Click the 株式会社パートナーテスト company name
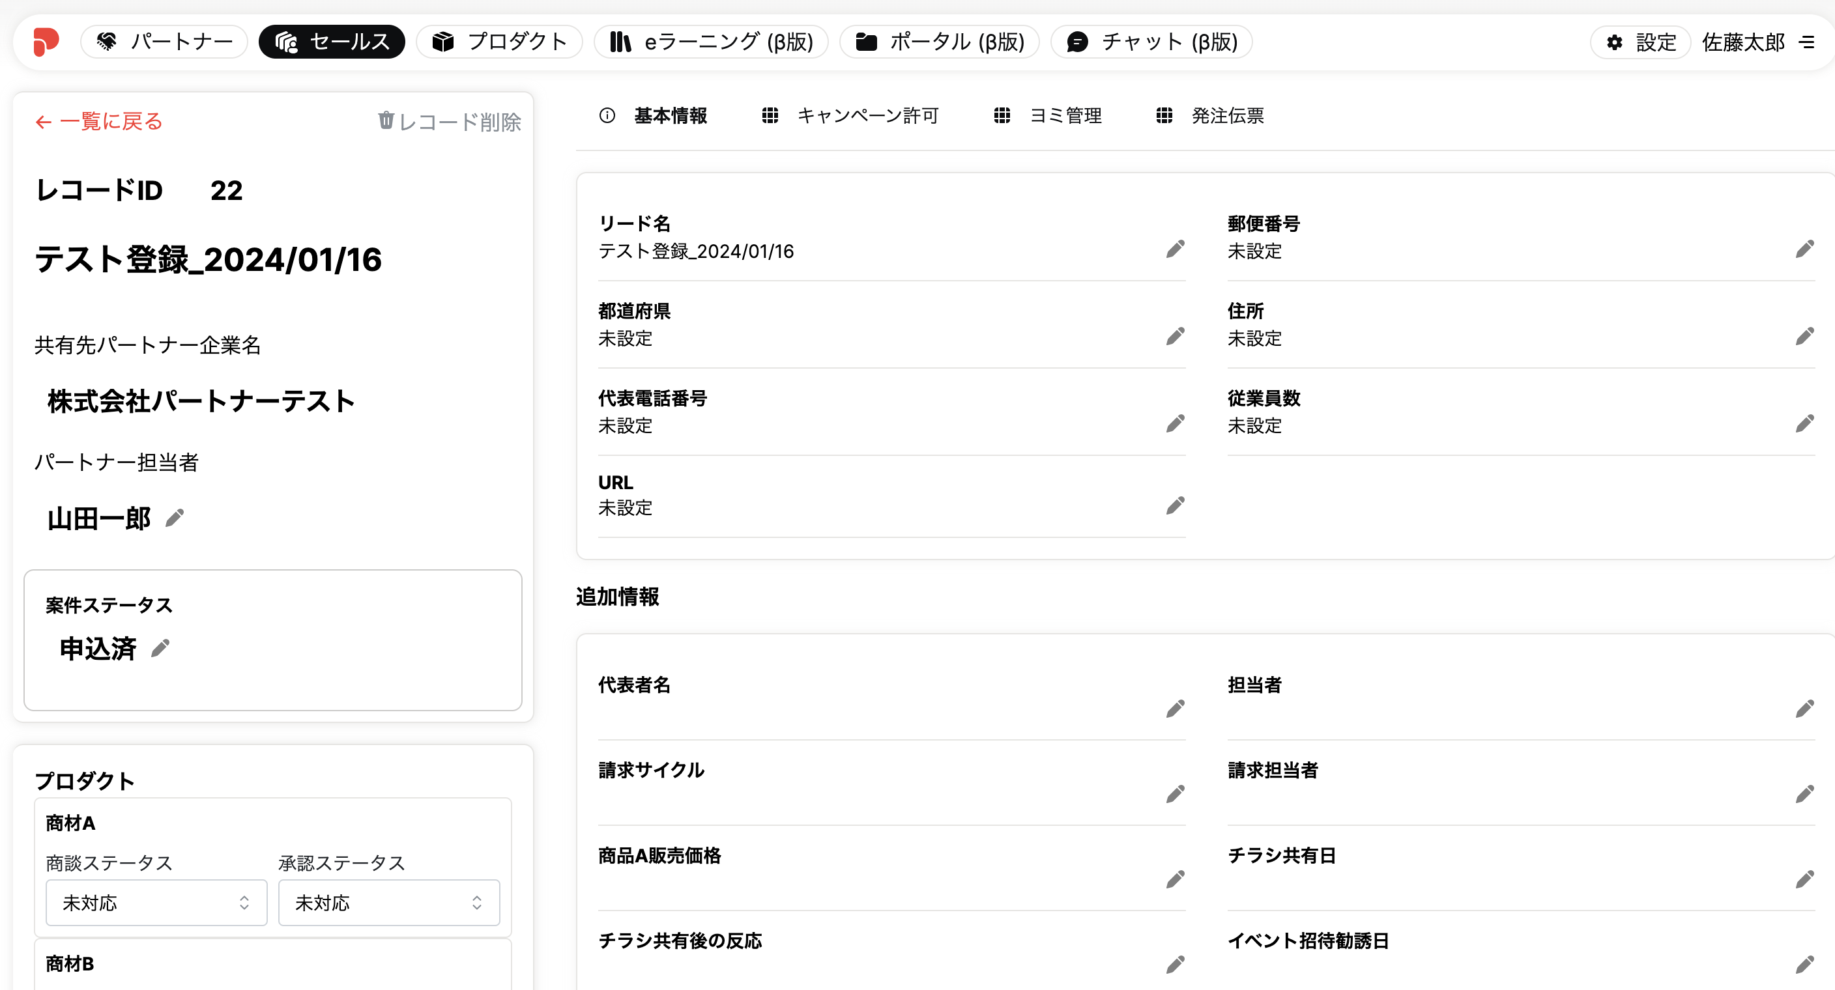This screenshot has height=990, width=1835. [x=201, y=402]
